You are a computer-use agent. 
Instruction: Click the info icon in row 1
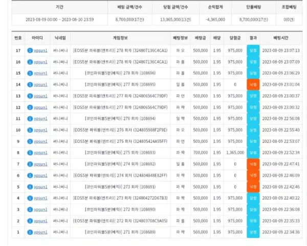coord(30,232)
